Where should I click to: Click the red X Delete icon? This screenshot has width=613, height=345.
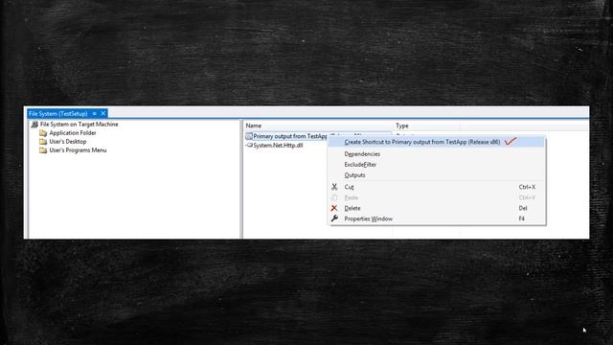point(334,208)
